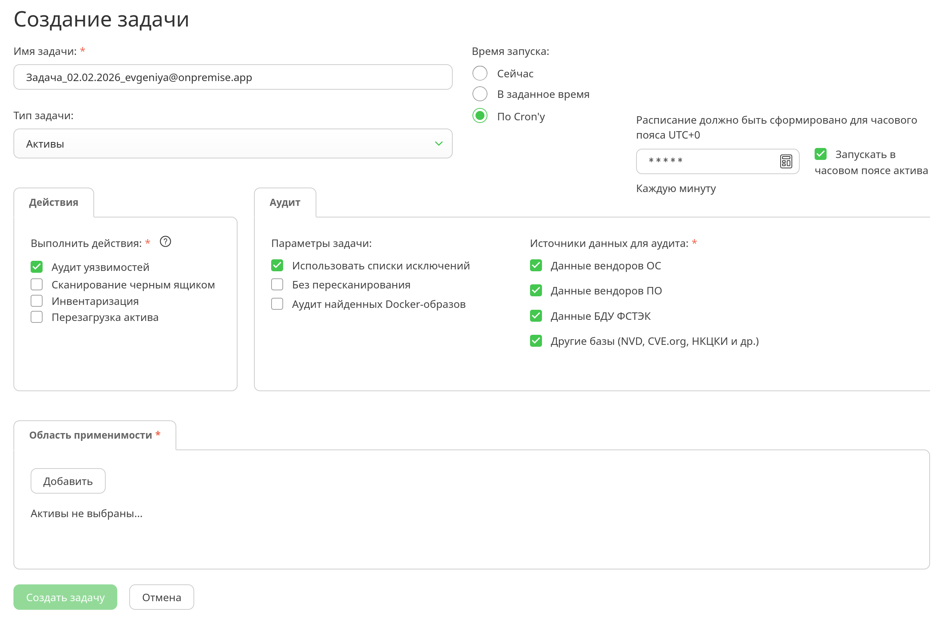Expand the task type dropdown chevron
Screen dimensions: 942x621
pos(439,143)
